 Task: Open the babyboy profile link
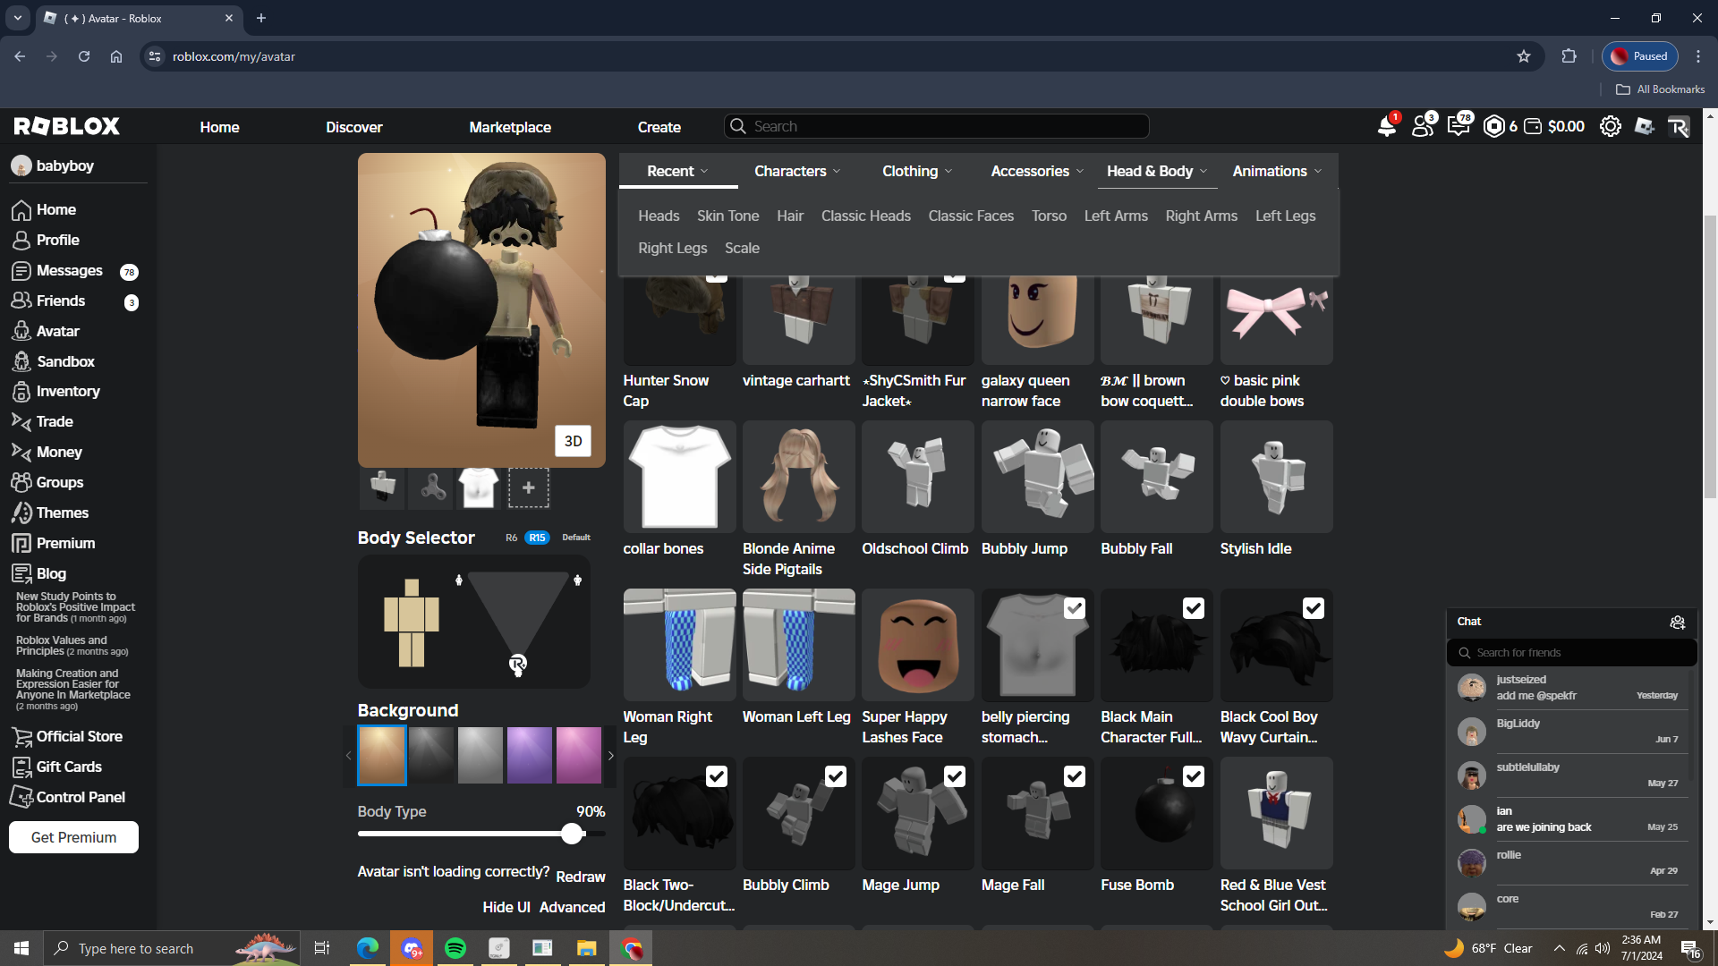tap(54, 165)
